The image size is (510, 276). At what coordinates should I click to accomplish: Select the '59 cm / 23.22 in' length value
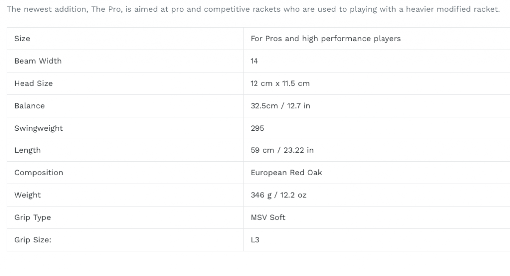282,150
